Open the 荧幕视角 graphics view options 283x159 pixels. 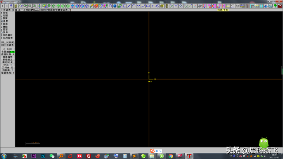point(8,73)
